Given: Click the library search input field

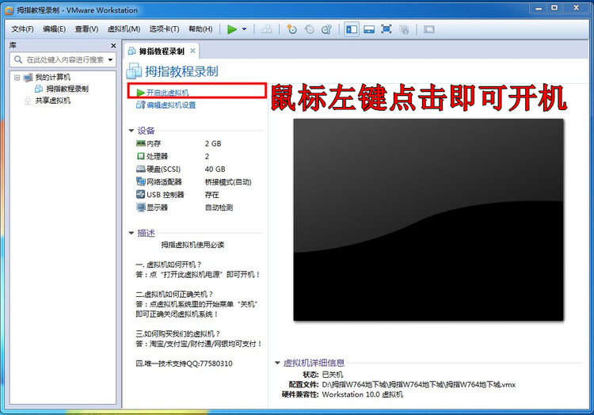Looking at the screenshot, I should (63, 60).
